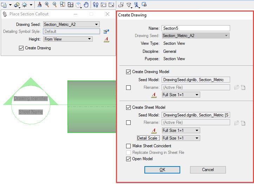Open the Display Styles tool
The image size is (254, 184).
point(17,5)
